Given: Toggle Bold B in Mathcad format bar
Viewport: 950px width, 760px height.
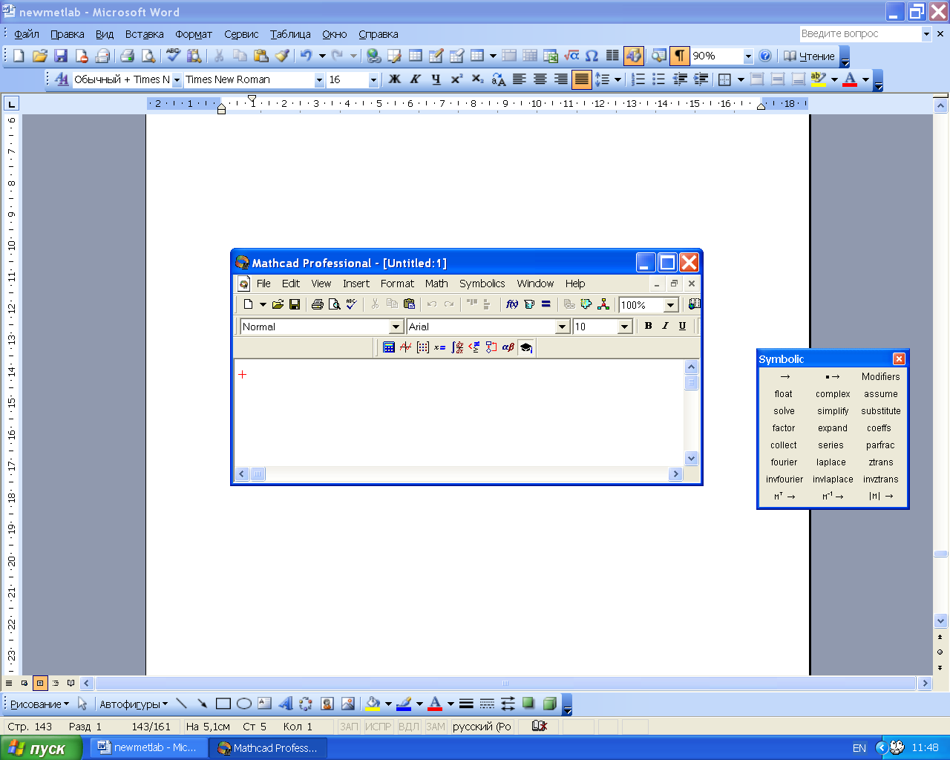Looking at the screenshot, I should [x=648, y=326].
